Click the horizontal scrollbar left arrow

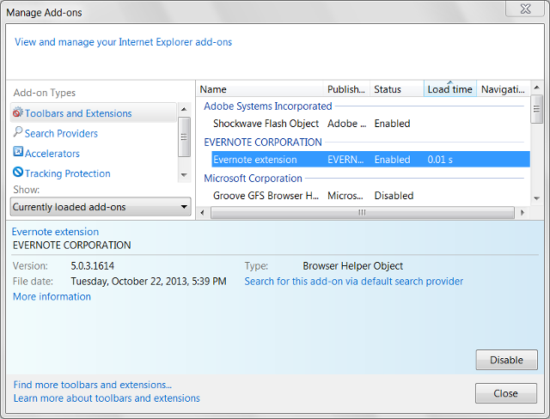(x=202, y=212)
